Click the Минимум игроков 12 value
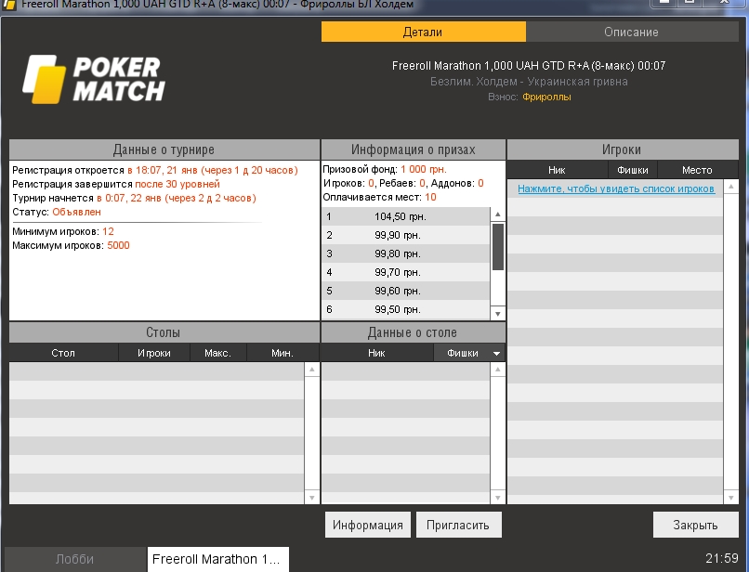749x572 pixels. point(108,232)
